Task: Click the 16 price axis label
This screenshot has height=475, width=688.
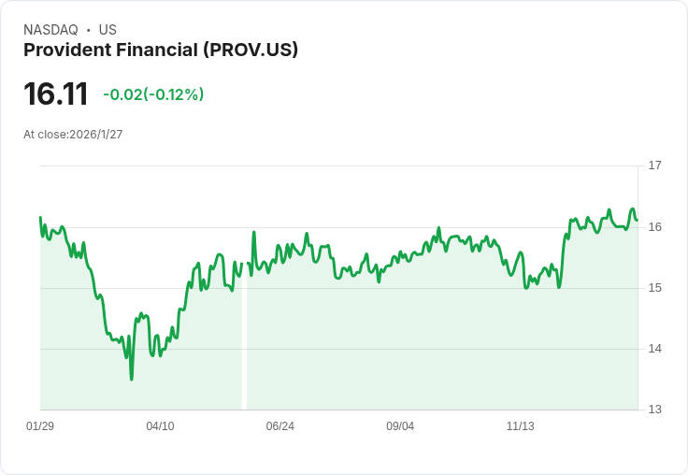Action: [654, 227]
